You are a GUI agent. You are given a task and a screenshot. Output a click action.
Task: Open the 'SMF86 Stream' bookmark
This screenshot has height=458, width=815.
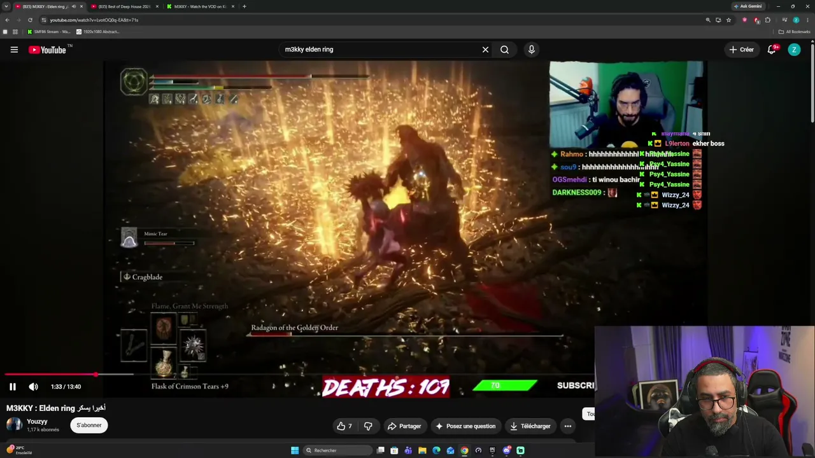49,32
